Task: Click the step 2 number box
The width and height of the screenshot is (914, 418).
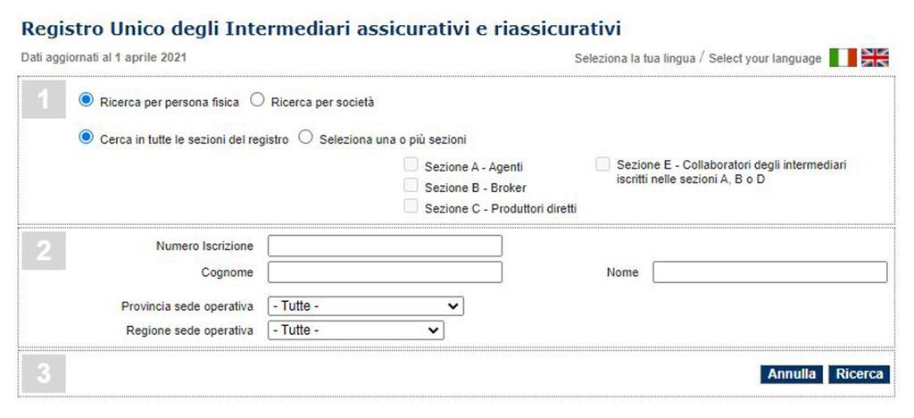Action: point(44,251)
